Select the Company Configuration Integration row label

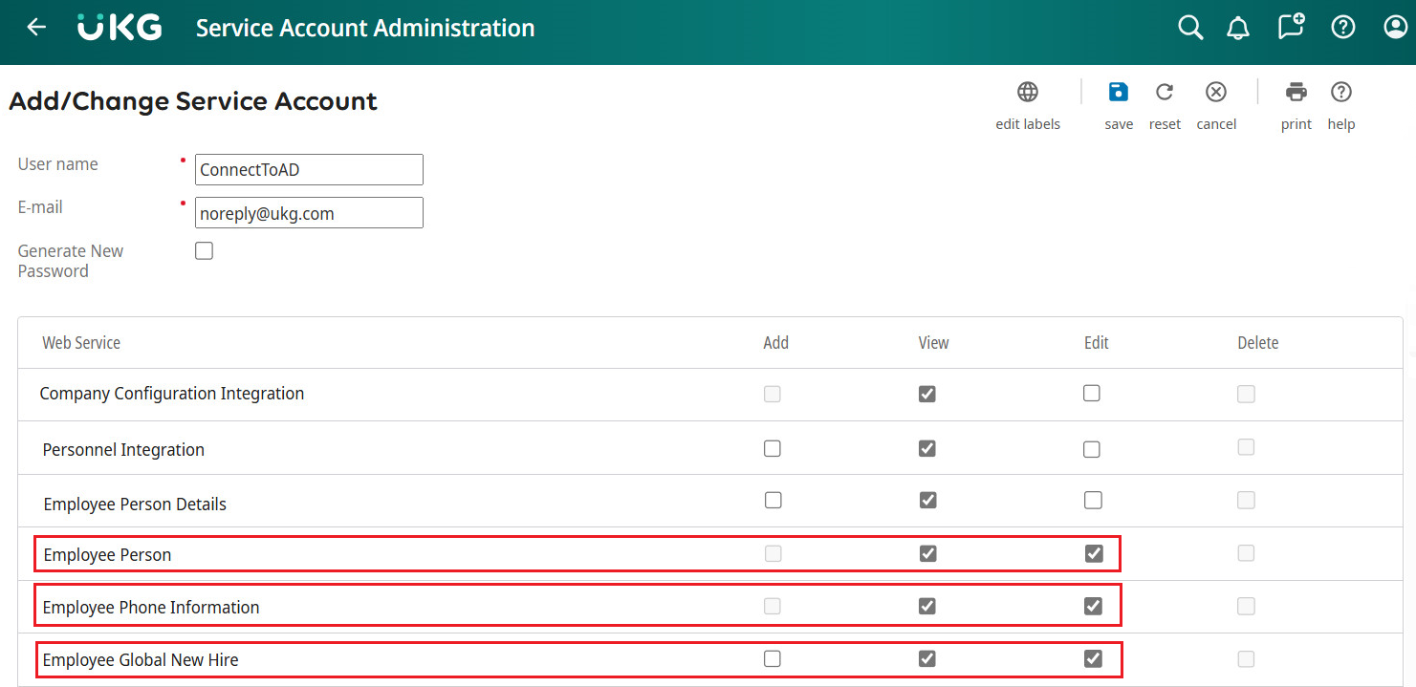[172, 394]
